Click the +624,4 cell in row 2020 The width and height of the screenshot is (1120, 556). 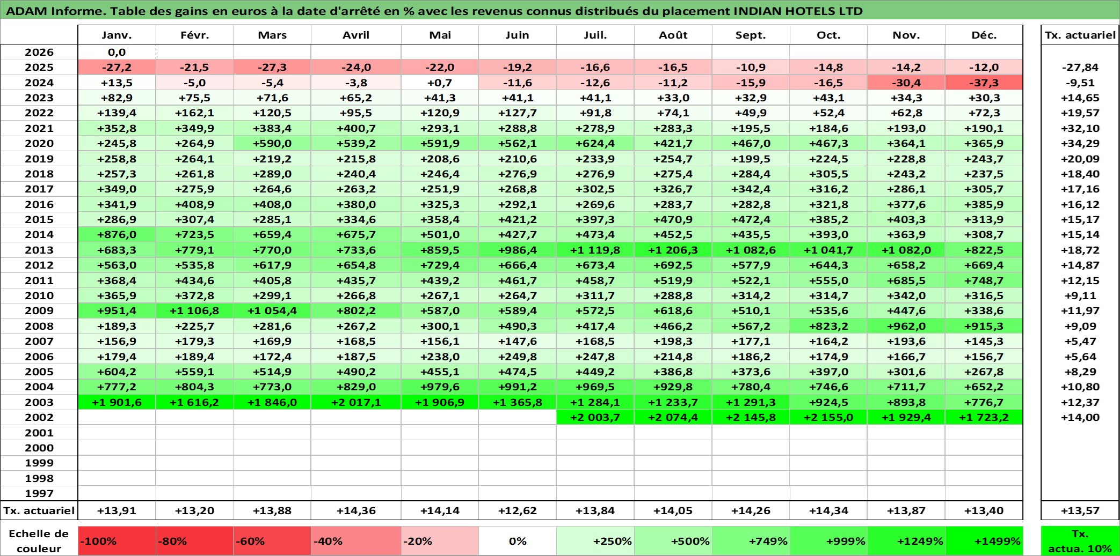coord(595,143)
